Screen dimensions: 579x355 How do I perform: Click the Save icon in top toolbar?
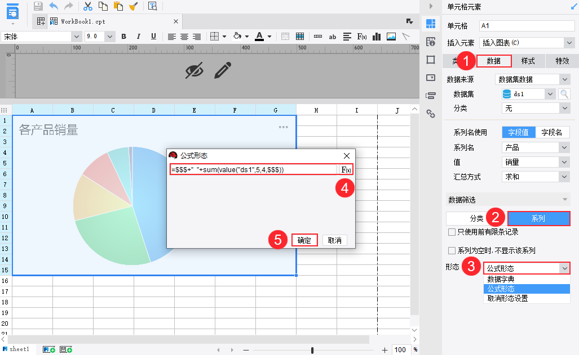pyautogui.click(x=38, y=6)
